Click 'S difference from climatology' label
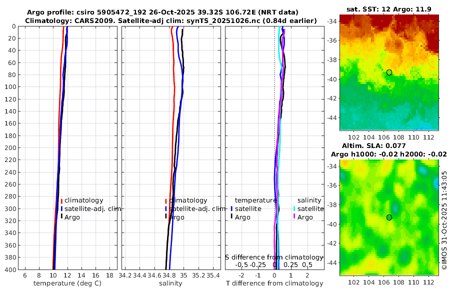Image resolution: width=450 pixels, height=290 pixels. [x=274, y=257]
